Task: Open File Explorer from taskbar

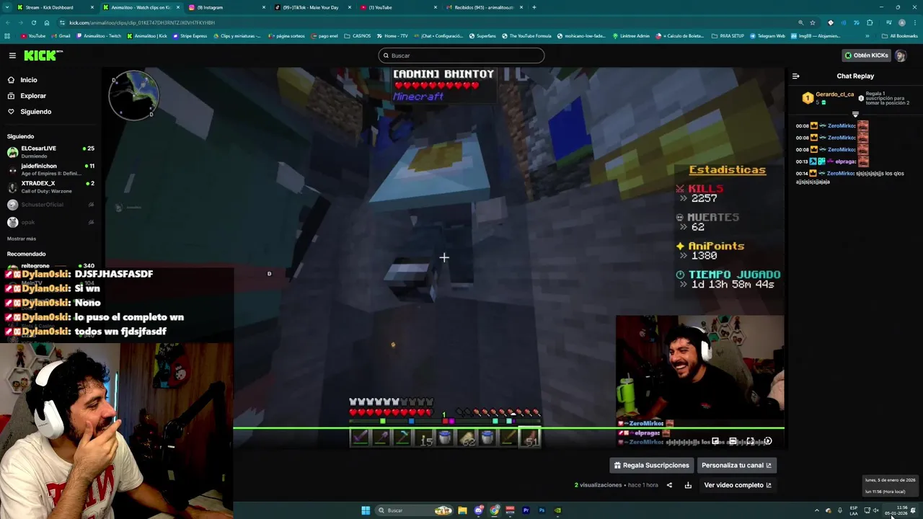Action: point(462,510)
